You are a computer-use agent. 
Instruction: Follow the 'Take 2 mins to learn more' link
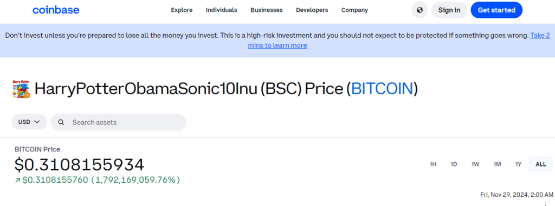tap(399, 41)
